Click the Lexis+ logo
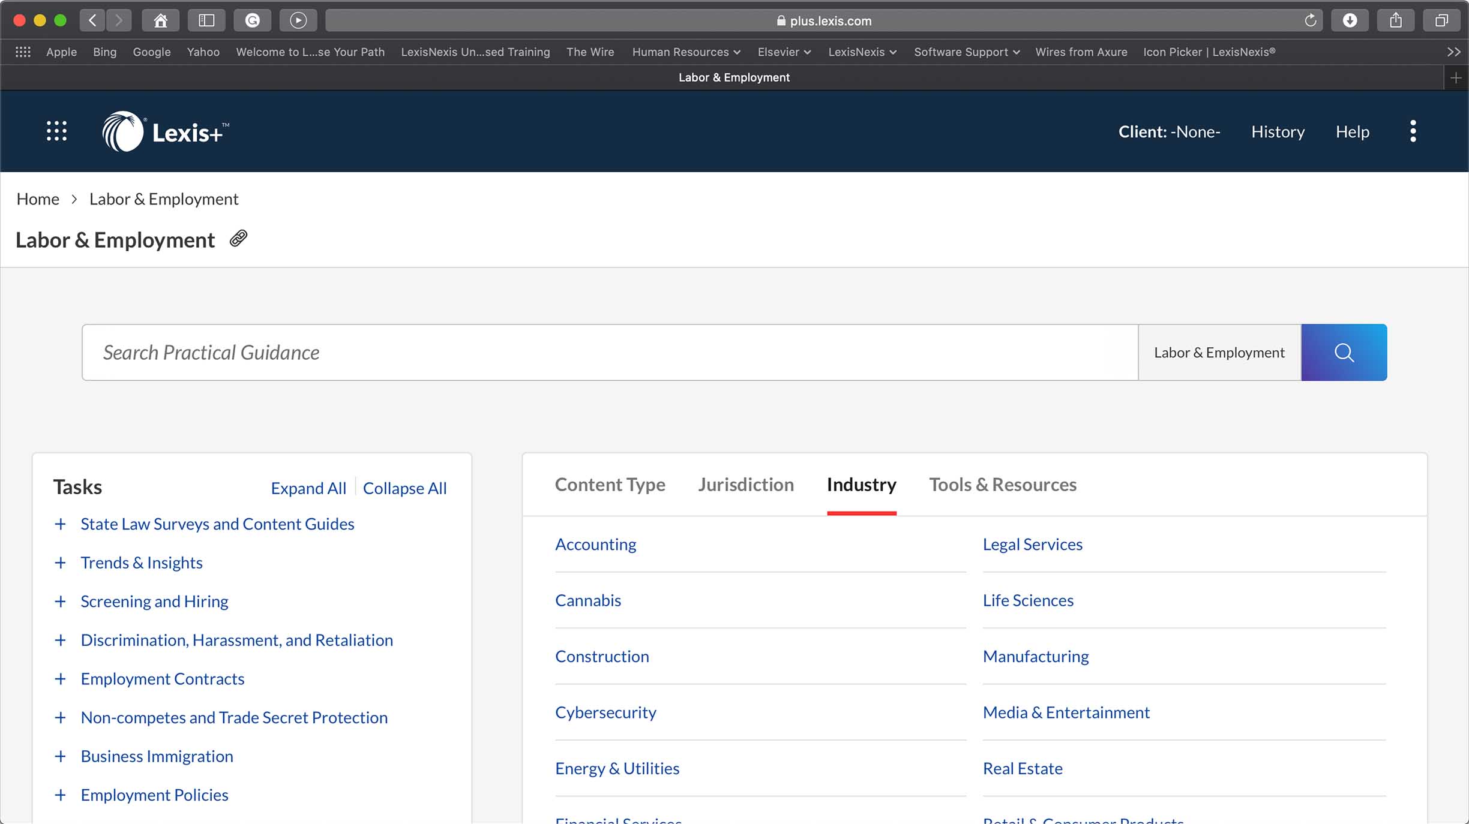The height and width of the screenshot is (824, 1469). [166, 132]
